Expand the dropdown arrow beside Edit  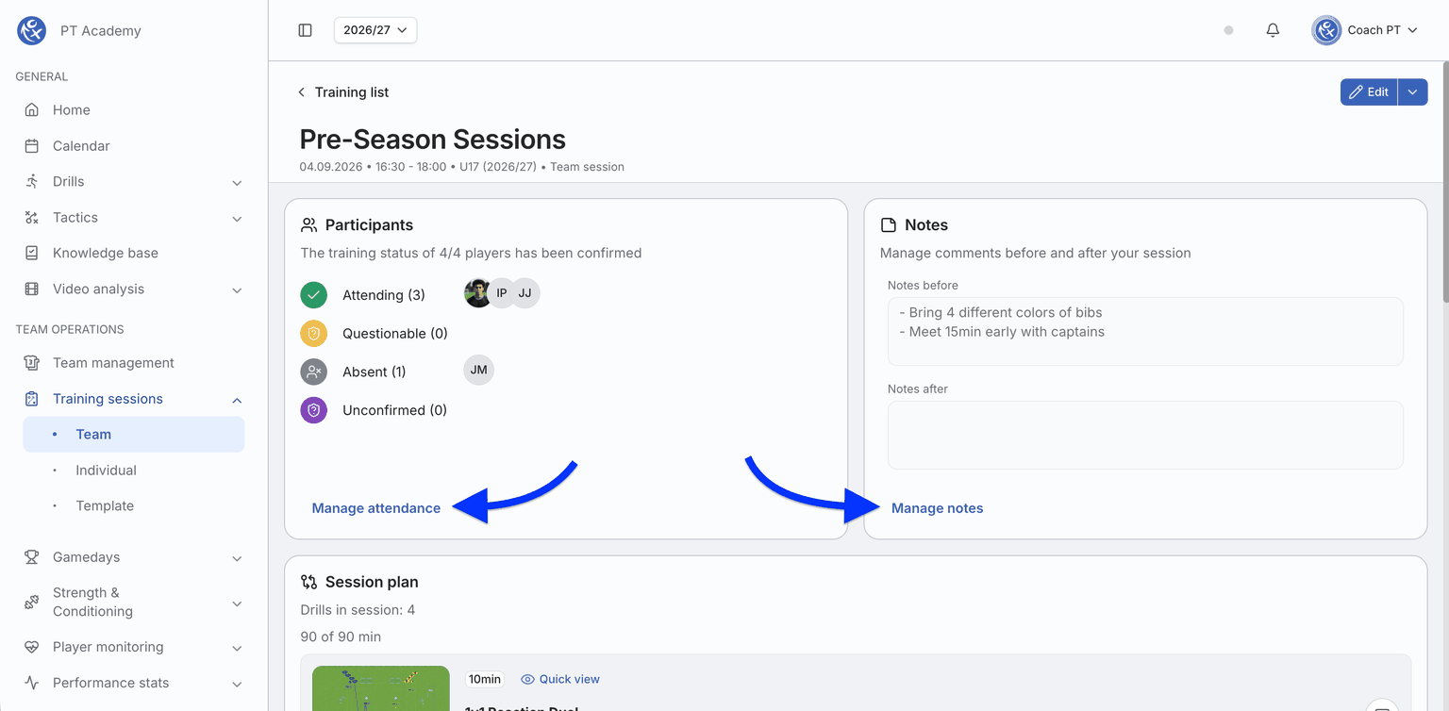[x=1412, y=91]
